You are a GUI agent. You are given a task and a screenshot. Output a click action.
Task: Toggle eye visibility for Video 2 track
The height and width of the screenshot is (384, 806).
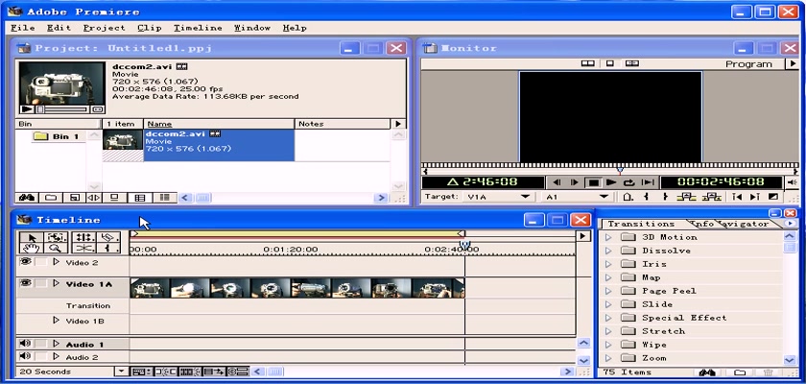pos(25,262)
